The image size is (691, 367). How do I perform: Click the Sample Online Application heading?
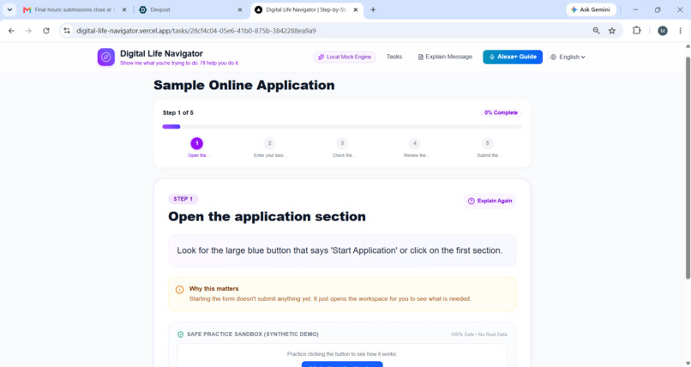click(x=244, y=85)
